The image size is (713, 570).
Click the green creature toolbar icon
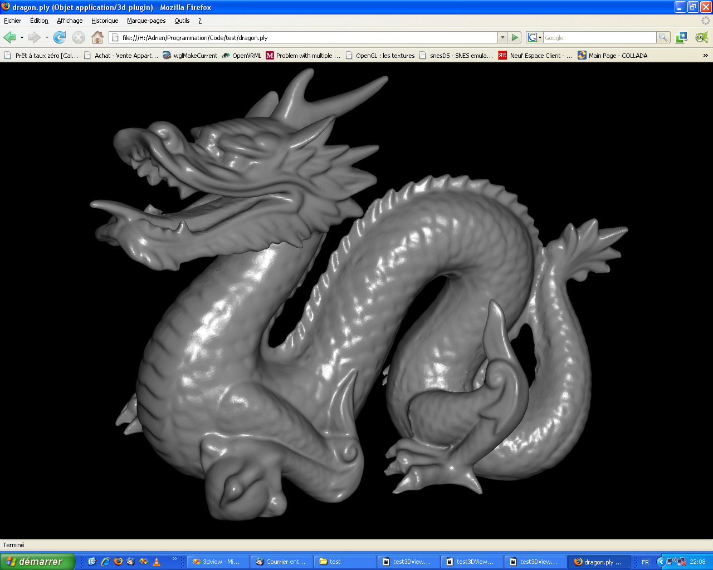pyautogui.click(x=702, y=37)
